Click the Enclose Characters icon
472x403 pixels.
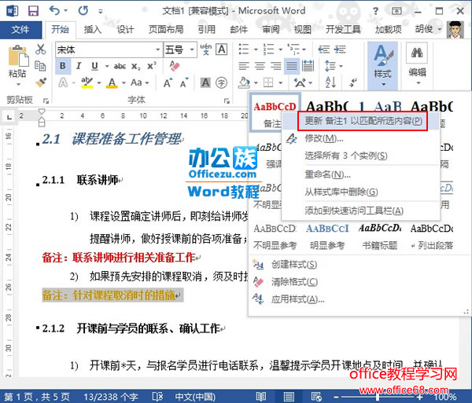pyautogui.click(x=222, y=82)
